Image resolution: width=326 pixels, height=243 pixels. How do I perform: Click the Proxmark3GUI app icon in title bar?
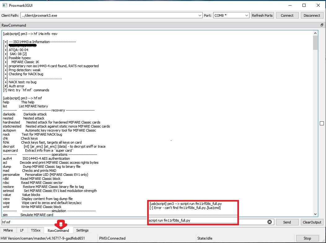[5, 5]
